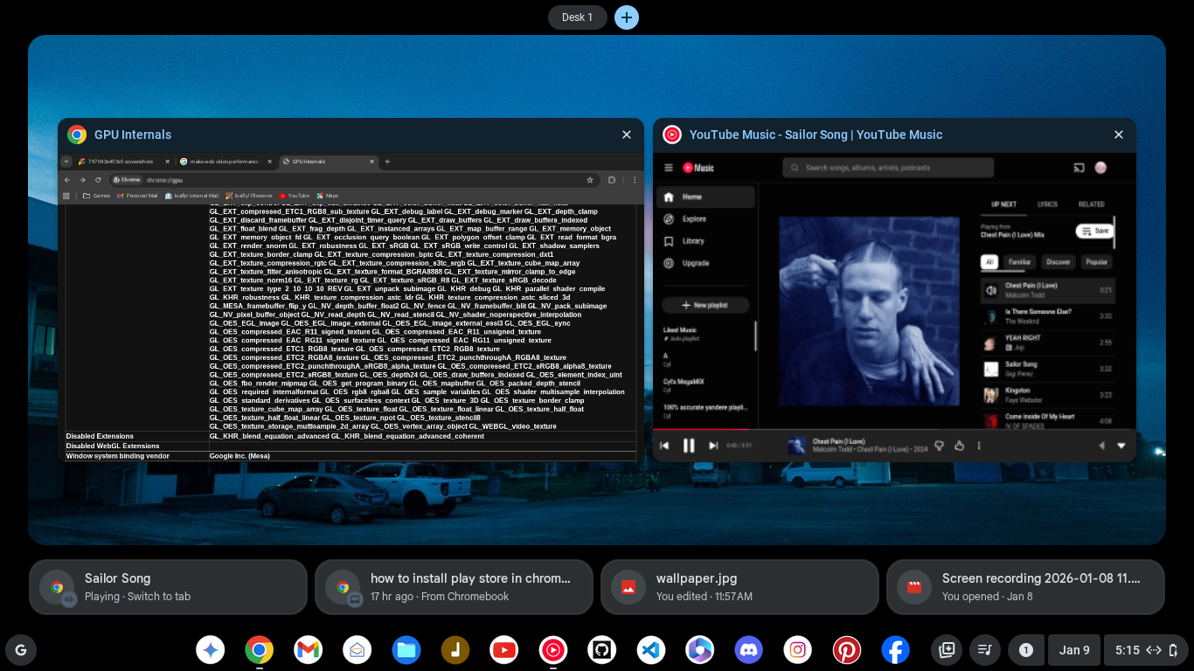Switch to the LYRICS tab
The image size is (1194, 671).
(x=1047, y=204)
